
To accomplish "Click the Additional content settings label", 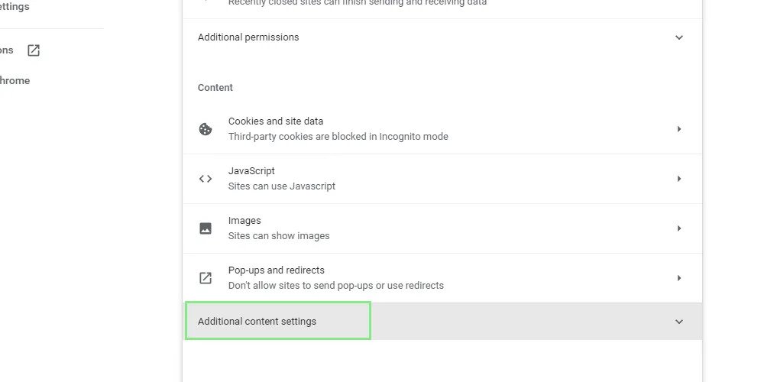I will 257,322.
